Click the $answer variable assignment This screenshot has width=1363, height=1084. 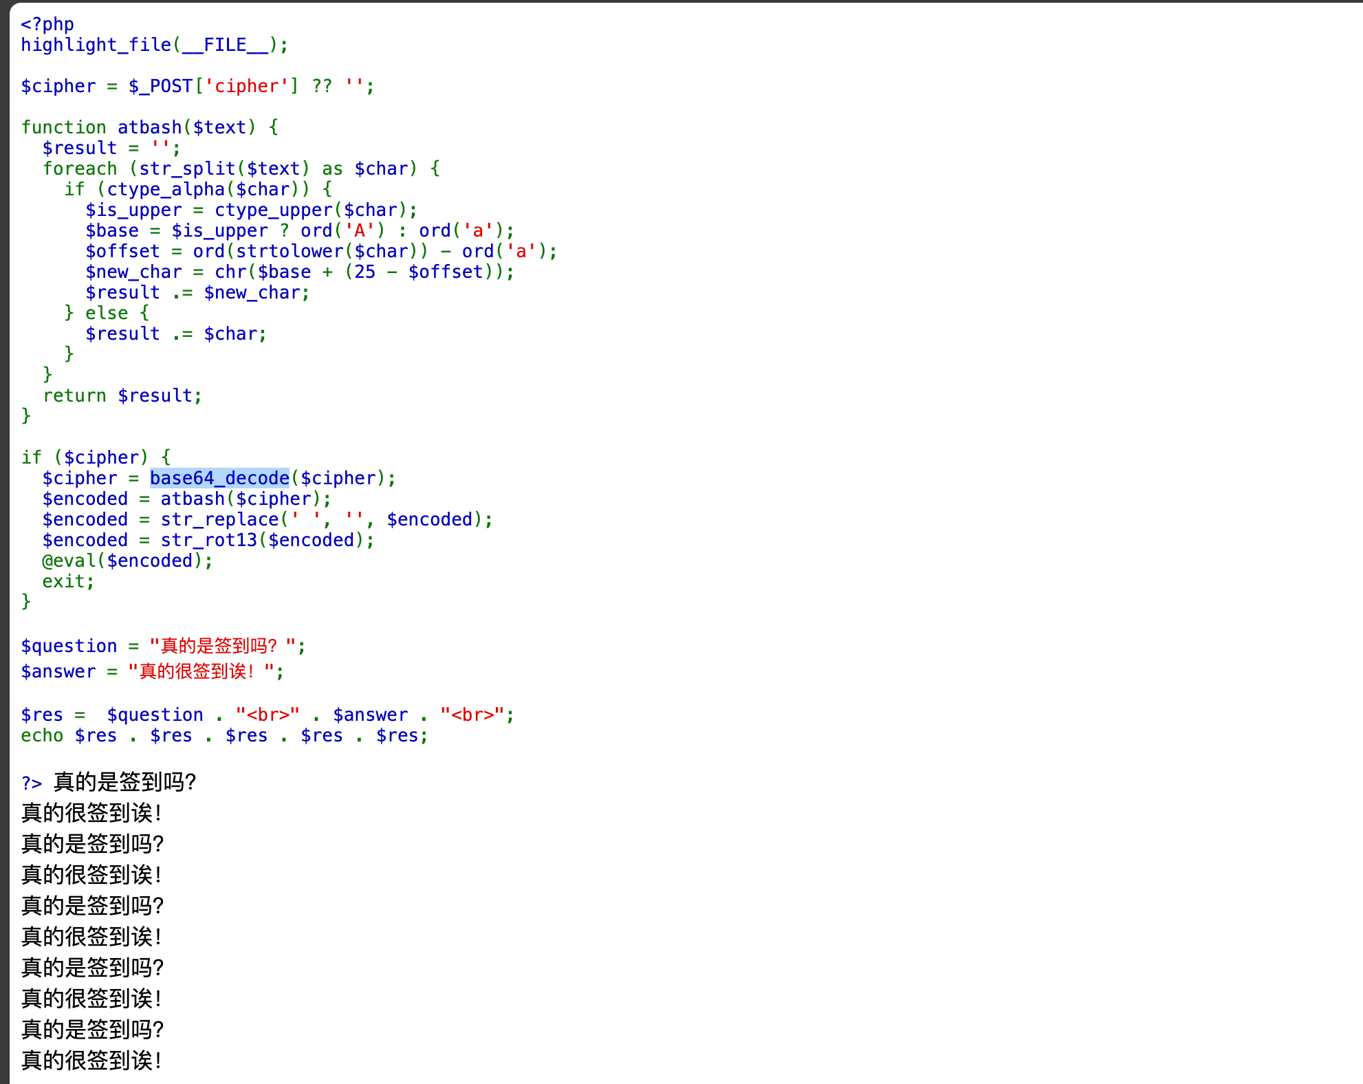pyautogui.click(x=58, y=671)
